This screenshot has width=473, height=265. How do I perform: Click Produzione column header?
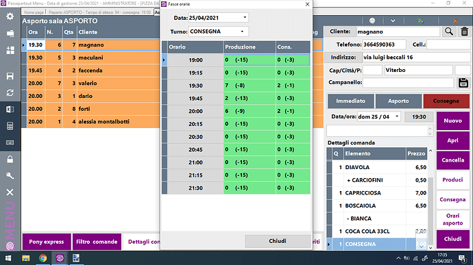pyautogui.click(x=250, y=47)
